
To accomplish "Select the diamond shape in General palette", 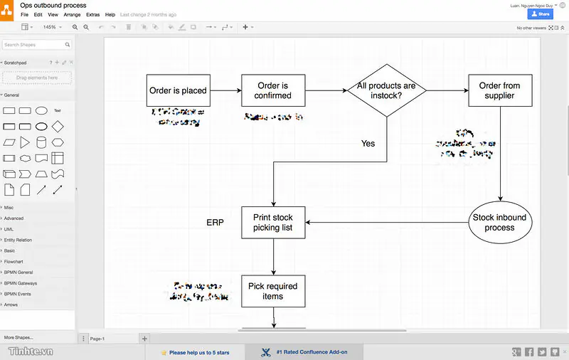I will point(58,127).
